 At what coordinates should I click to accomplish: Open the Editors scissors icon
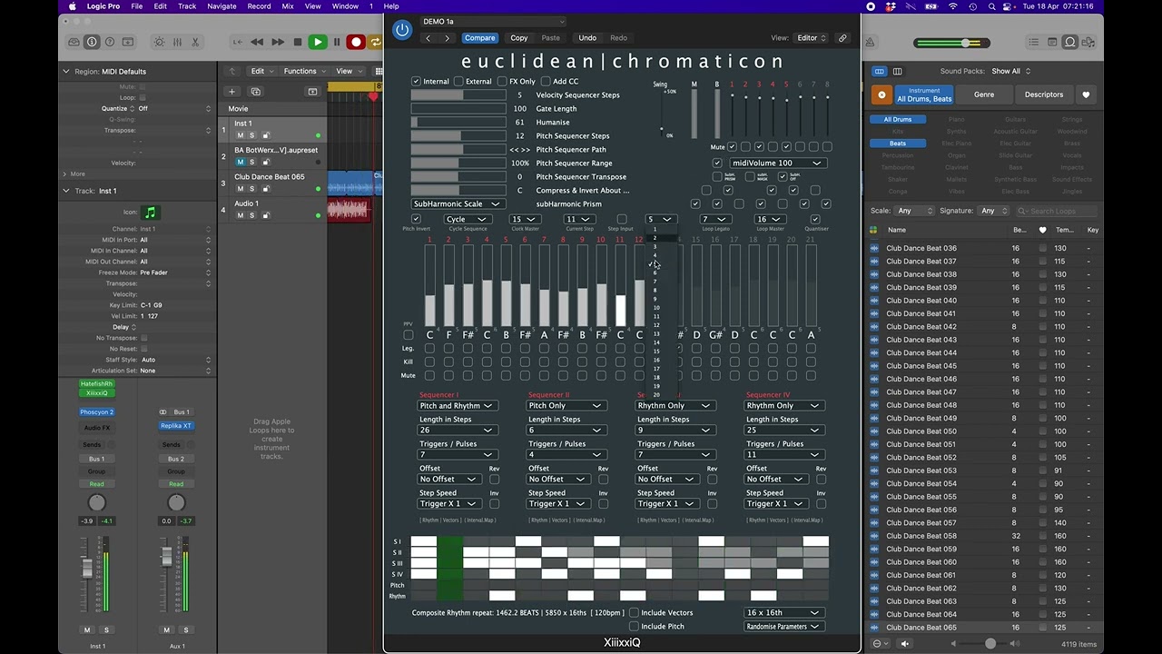[195, 42]
